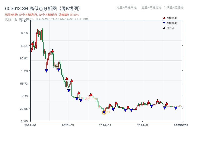Image resolution: width=202 pixels, height=151 pixels.
Task: Click the chart title 603613.SH 高低点分析图
Action: [43, 9]
